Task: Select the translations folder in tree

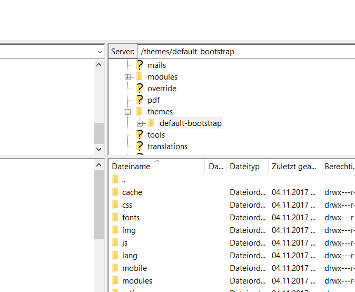Action: click(167, 147)
